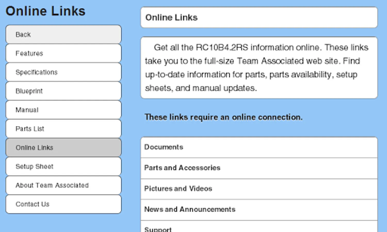The height and width of the screenshot is (232, 387).
Task: Open the Specifications page
Action: (63, 72)
